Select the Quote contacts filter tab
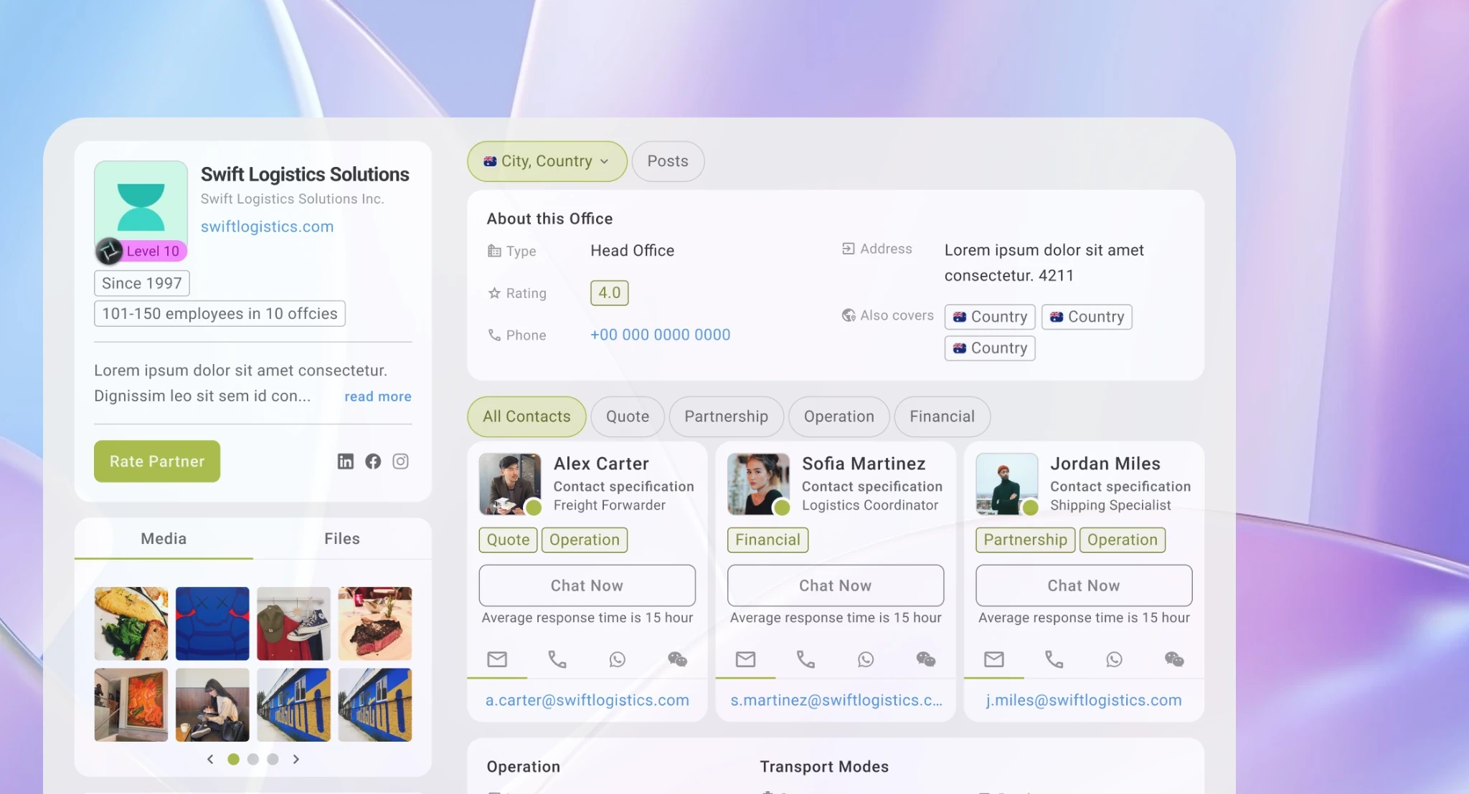Screen dimensions: 1469x794 click(x=628, y=416)
